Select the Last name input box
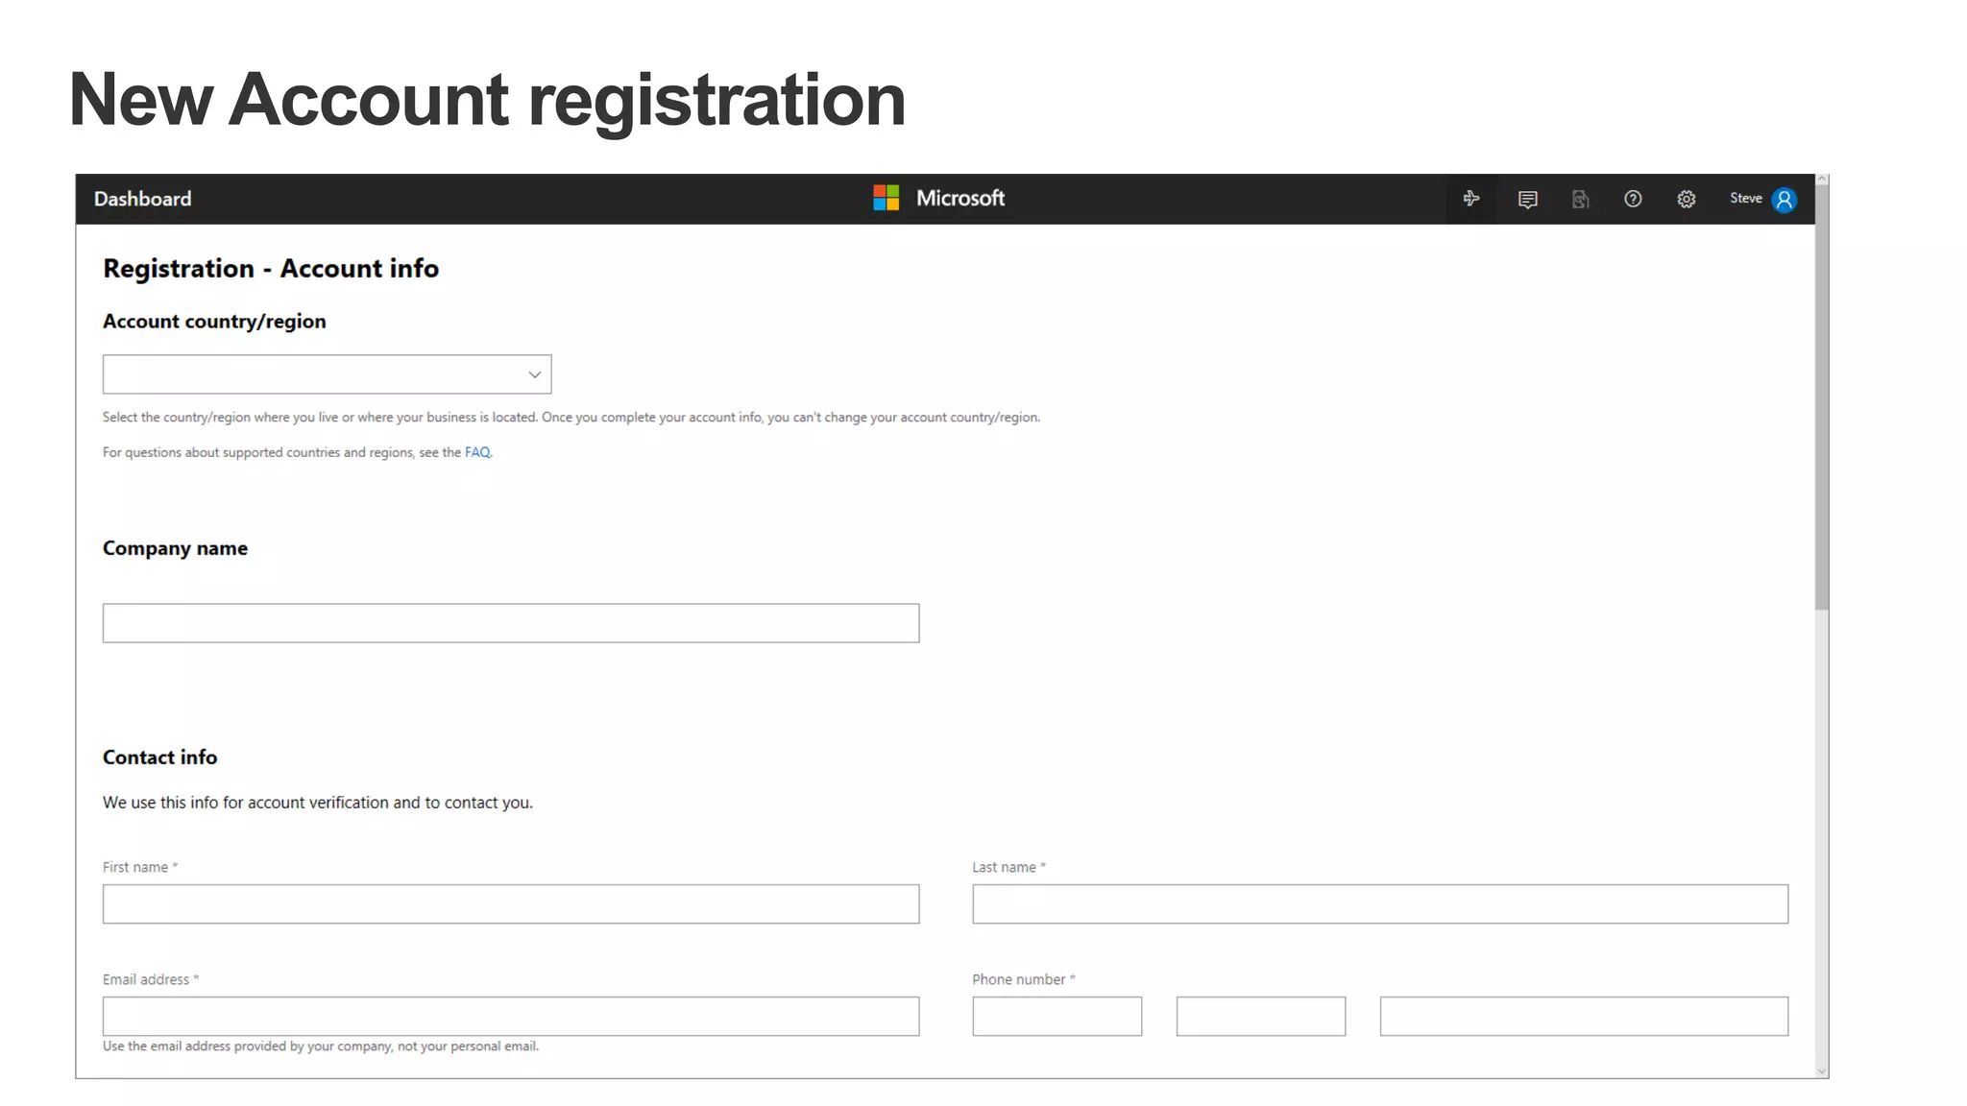 click(1380, 903)
